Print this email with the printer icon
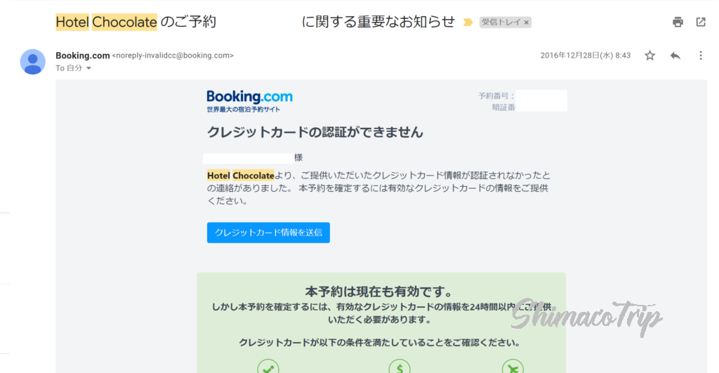 coord(678,22)
